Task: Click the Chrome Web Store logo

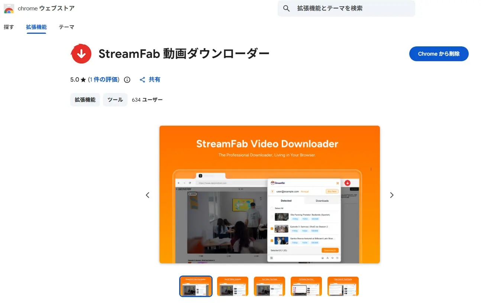Action: click(9, 9)
